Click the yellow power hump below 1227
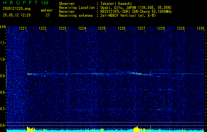Viewport: 207px width, 132px height. pyautogui.click(x=137, y=129)
